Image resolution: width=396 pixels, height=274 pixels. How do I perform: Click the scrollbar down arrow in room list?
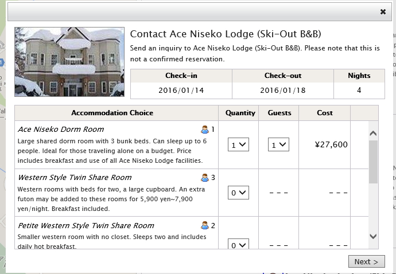pos(373,236)
